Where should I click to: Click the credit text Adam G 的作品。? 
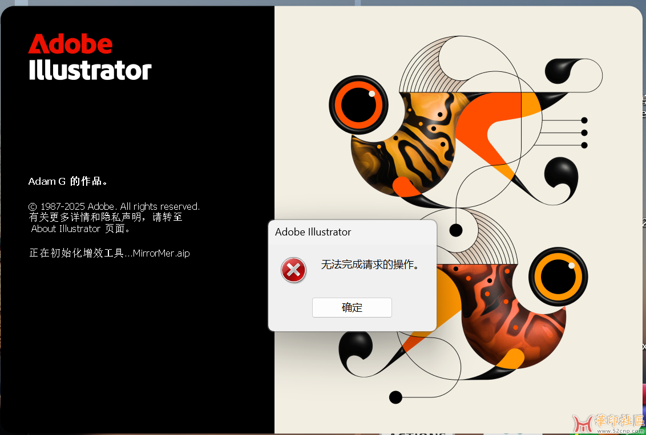[68, 181]
